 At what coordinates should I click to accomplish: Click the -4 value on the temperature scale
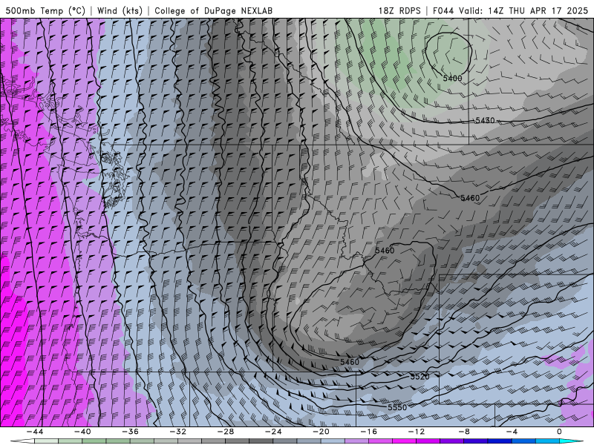click(x=512, y=432)
